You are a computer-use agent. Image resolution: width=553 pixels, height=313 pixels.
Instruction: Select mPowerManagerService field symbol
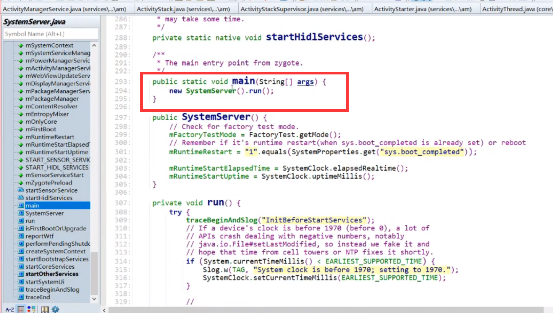click(x=58, y=61)
